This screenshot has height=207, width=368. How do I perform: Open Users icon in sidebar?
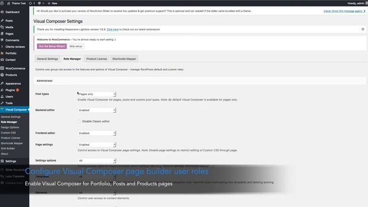(2, 97)
